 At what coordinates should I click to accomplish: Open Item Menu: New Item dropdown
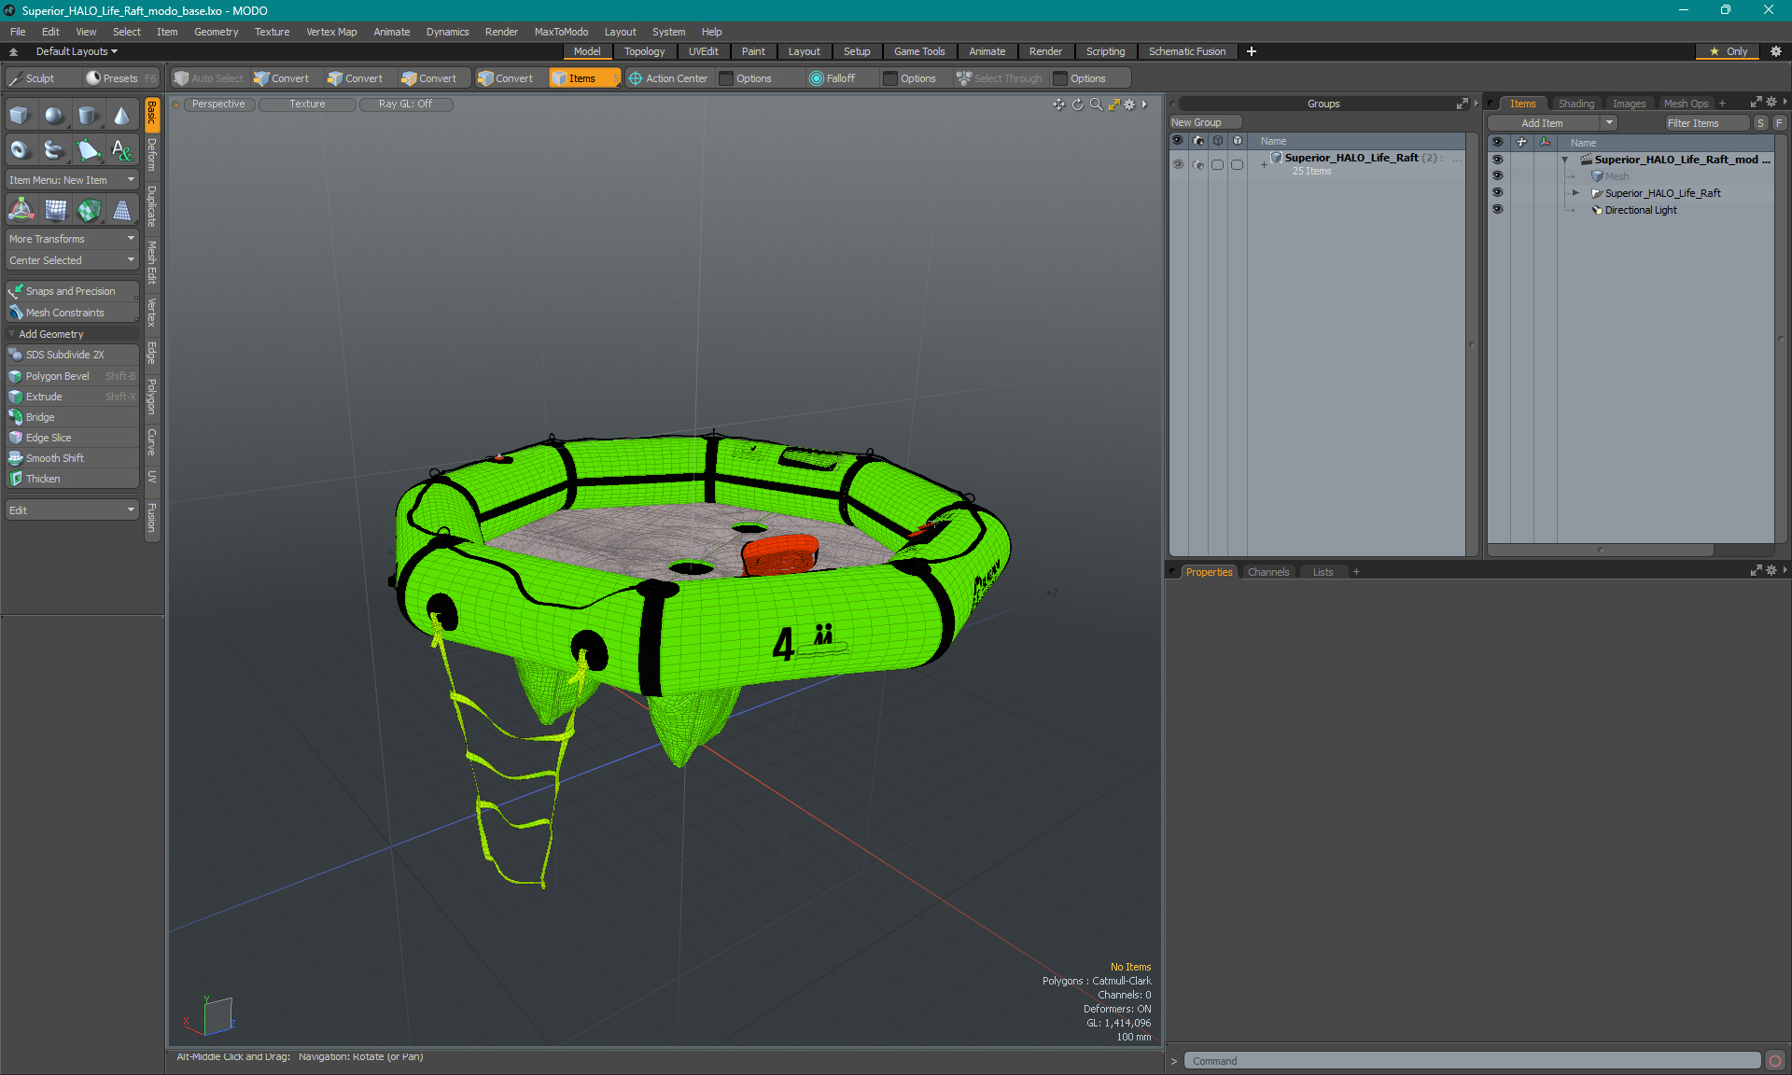72,180
